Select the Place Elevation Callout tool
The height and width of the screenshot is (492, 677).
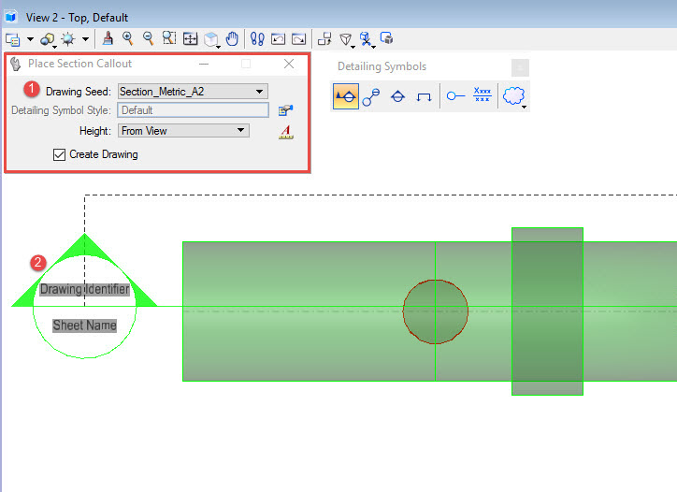(397, 96)
